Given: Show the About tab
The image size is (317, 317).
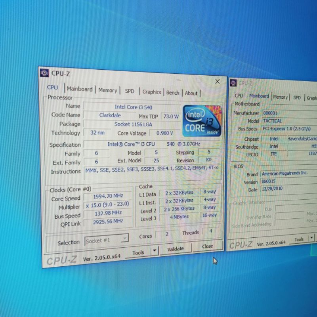Looking at the screenshot, I should pyautogui.click(x=191, y=94).
